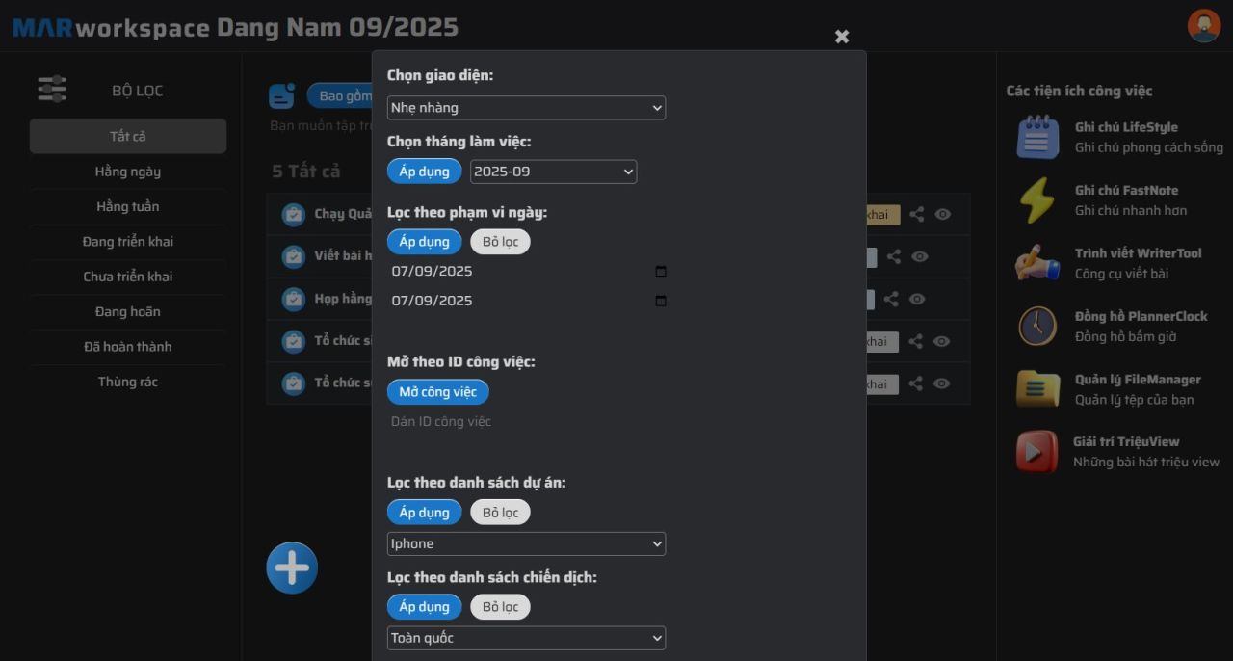This screenshot has height=661, width=1233.
Task: Open the work month dropdown showing 2025-09
Action: (x=553, y=172)
